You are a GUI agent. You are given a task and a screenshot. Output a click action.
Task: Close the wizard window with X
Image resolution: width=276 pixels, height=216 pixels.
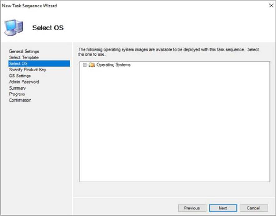[271, 6]
